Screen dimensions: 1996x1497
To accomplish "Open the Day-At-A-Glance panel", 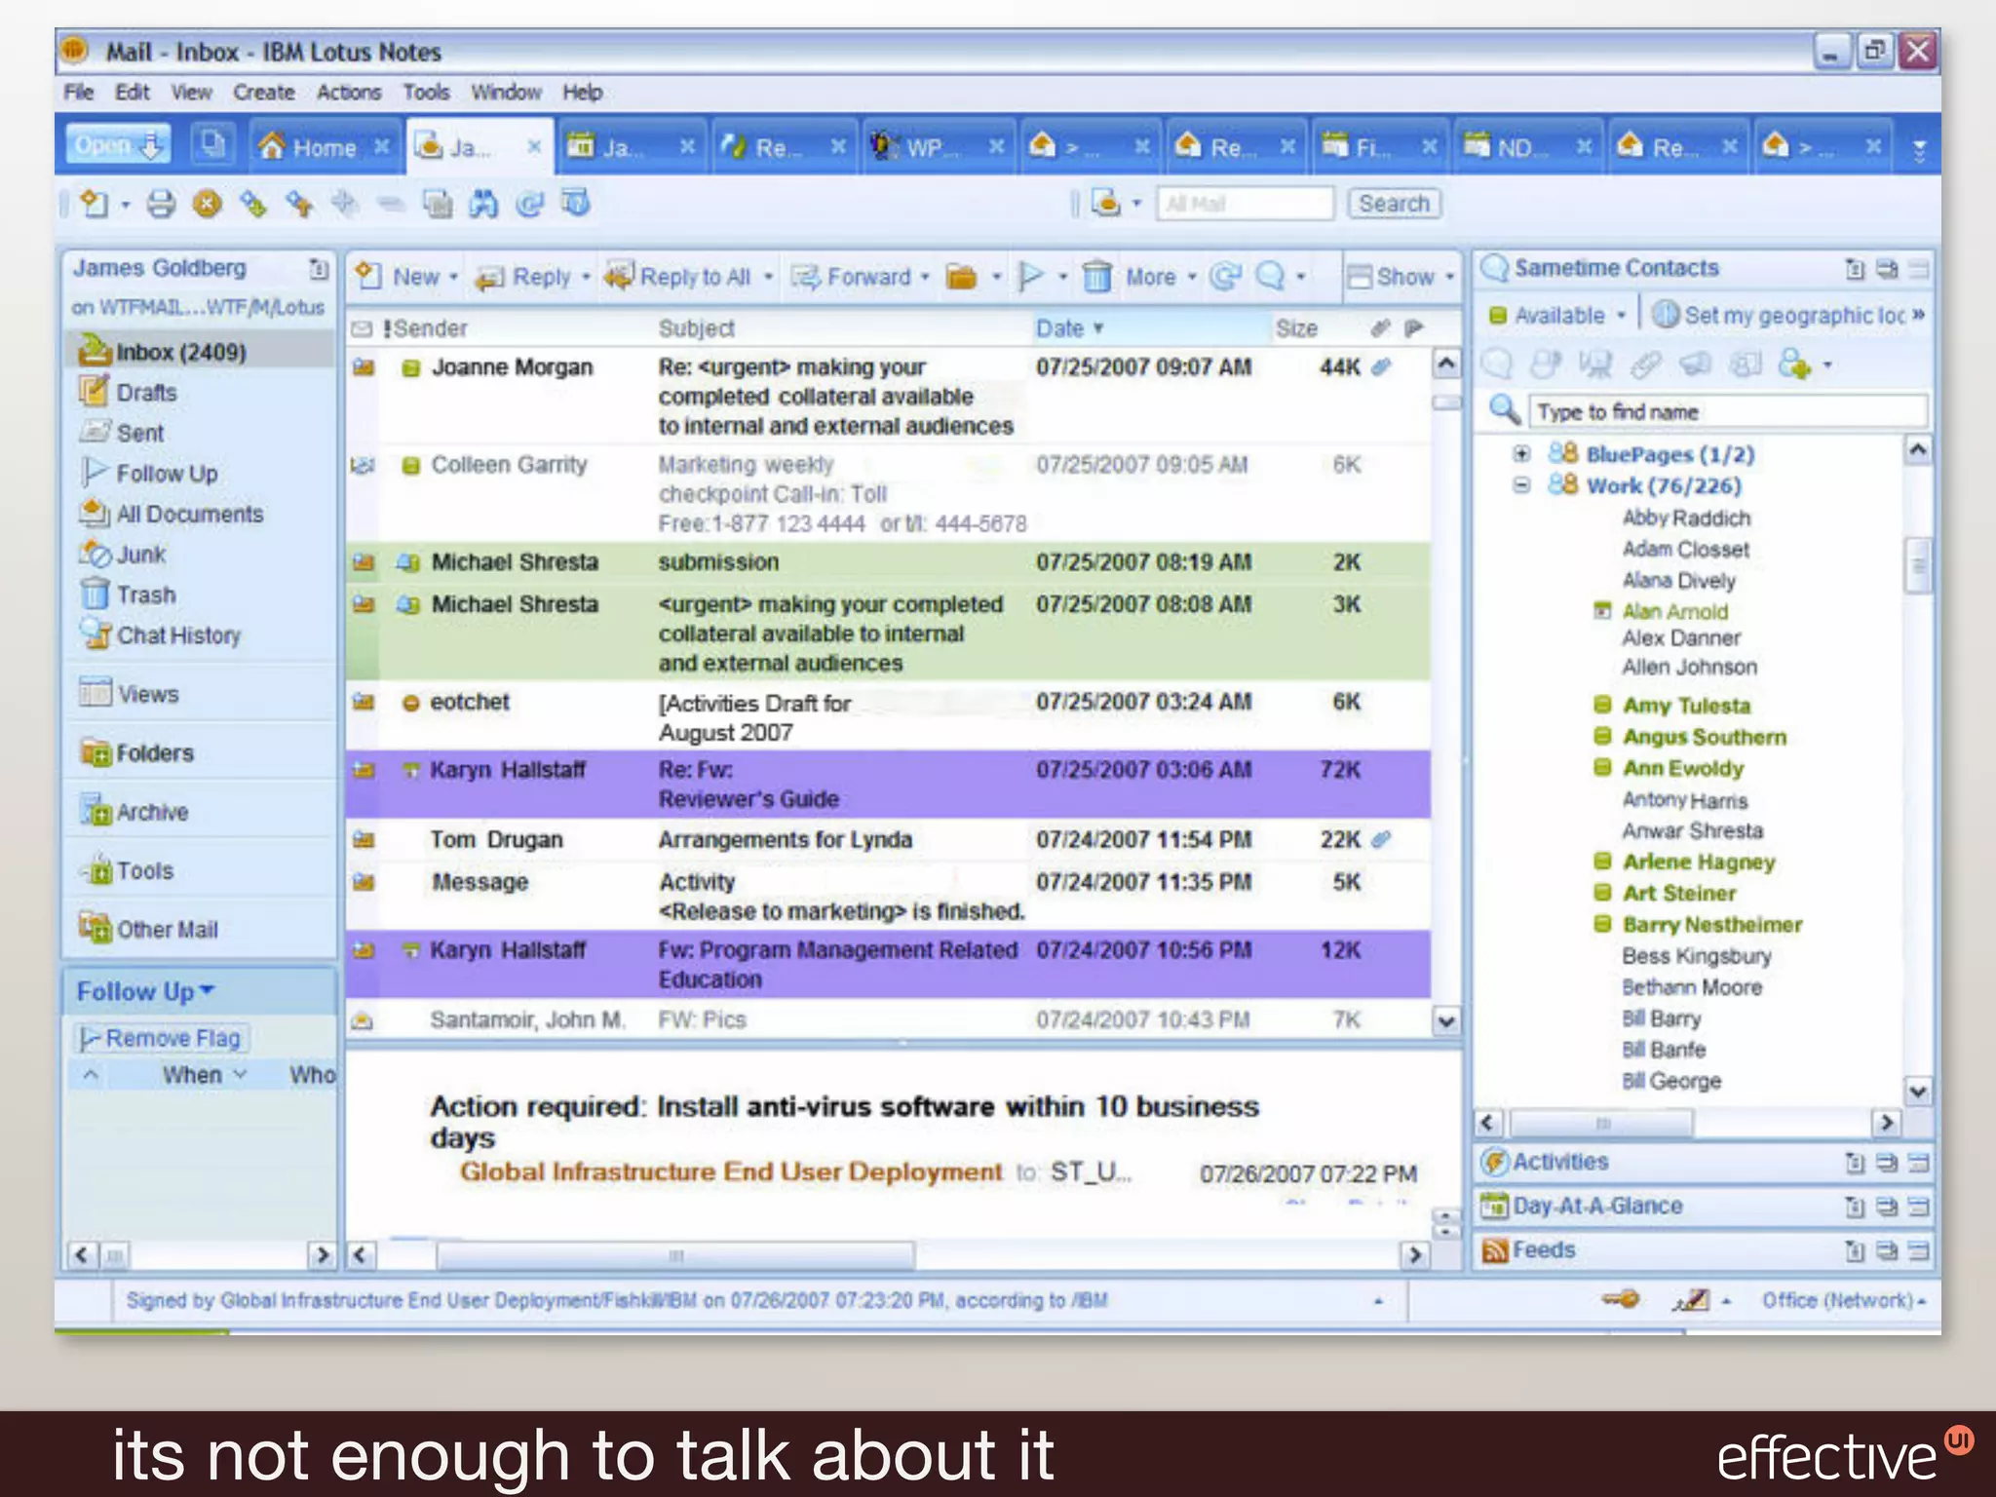I will (x=1597, y=1206).
